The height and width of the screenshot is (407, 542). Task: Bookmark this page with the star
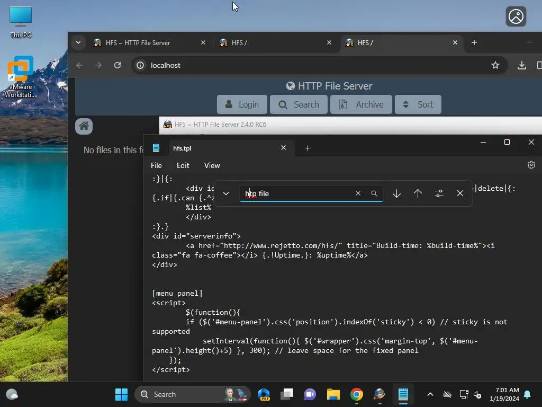(x=495, y=65)
